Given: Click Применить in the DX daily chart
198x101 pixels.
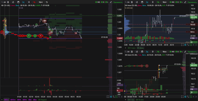Looking at the screenshot, I should pos(192,2).
